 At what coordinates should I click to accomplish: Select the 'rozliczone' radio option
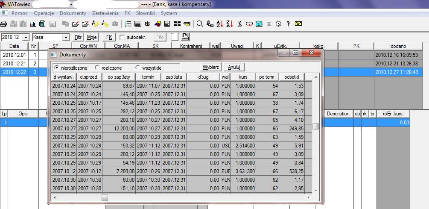[x=97, y=68]
